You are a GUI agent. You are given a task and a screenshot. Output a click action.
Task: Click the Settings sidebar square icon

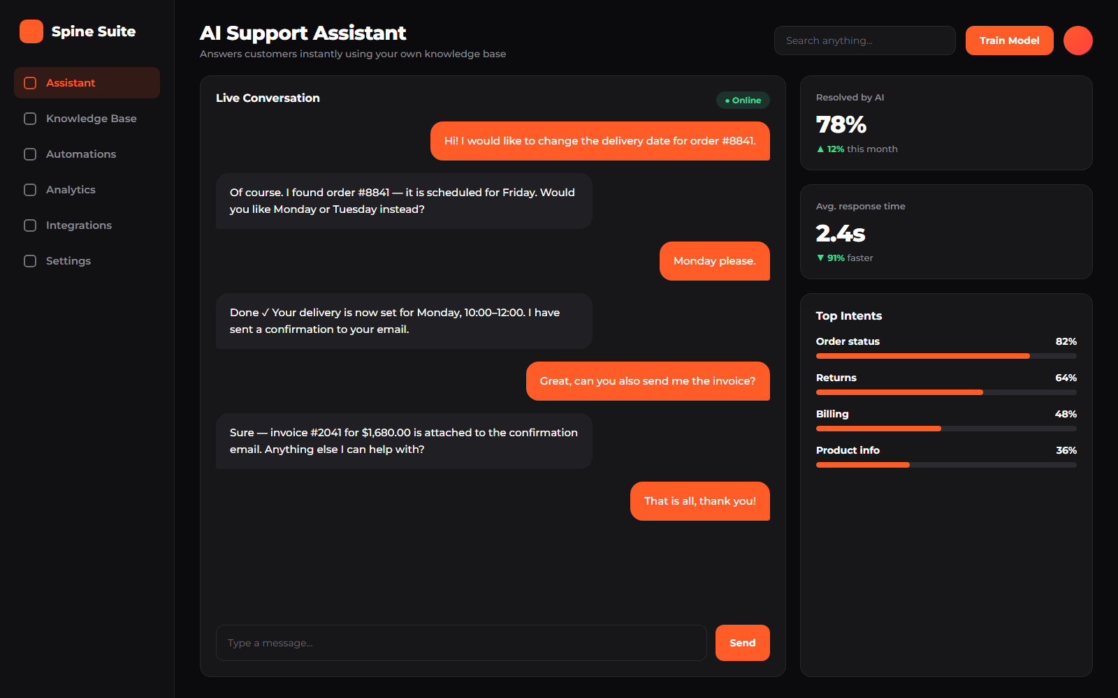tap(30, 261)
